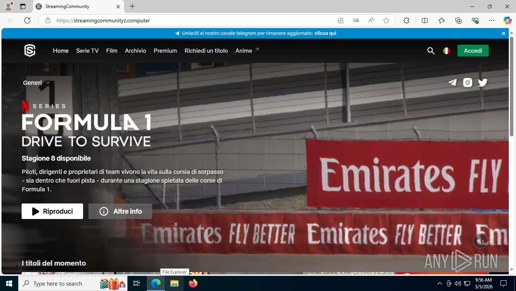Image resolution: width=516 pixels, height=291 pixels.
Task: Open the site search magnifier icon
Action: coord(431,51)
